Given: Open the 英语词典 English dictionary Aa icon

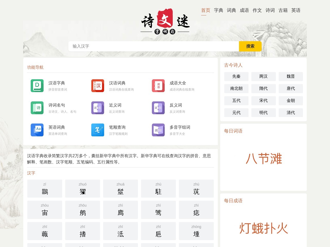Looking at the screenshot, I should tap(37, 130).
